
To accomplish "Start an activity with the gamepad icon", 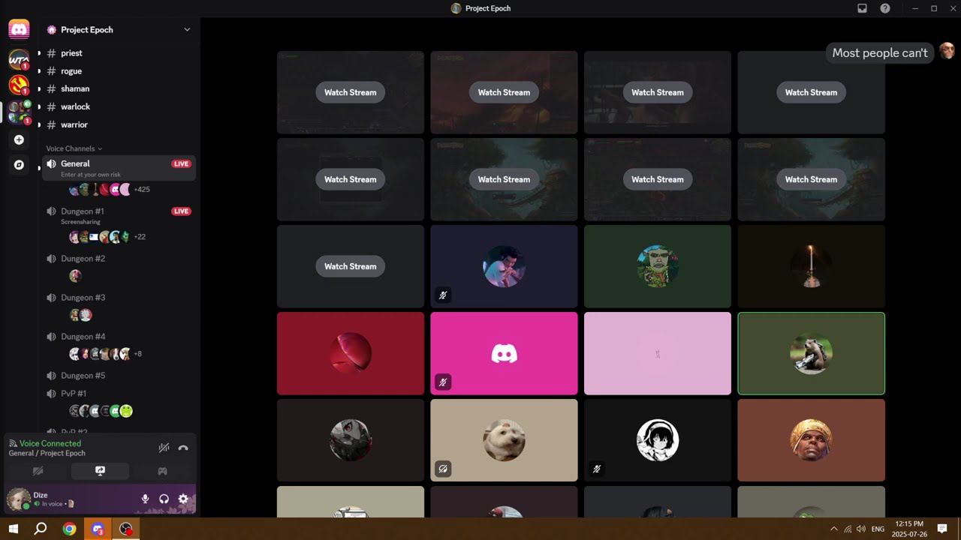I will 162,471.
